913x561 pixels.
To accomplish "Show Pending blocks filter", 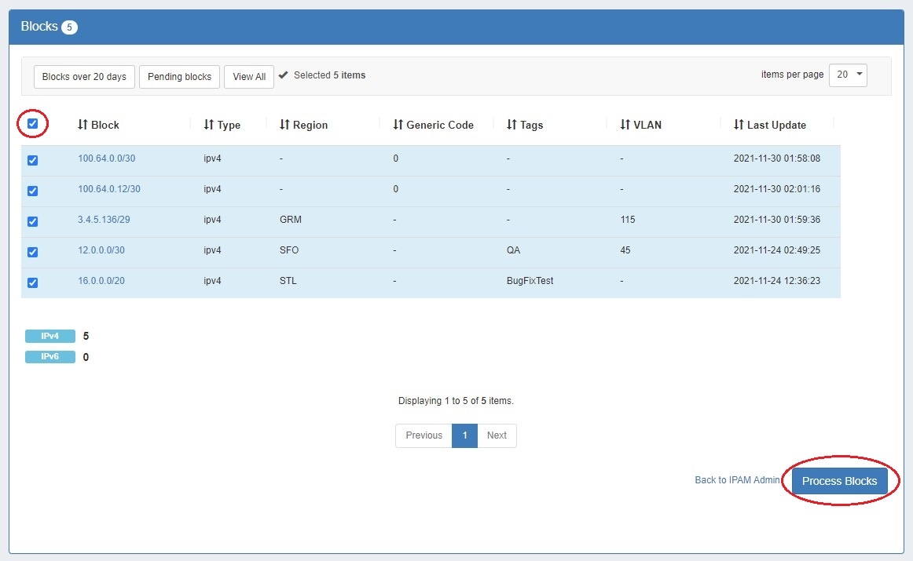I will point(179,77).
